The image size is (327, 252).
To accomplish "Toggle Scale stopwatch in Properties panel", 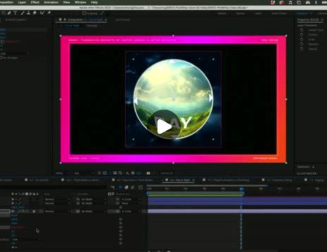I will (x=302, y=40).
